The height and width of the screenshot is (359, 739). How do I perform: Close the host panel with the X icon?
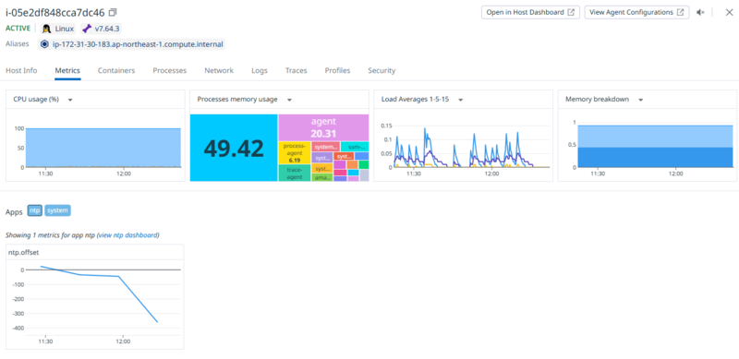point(729,12)
